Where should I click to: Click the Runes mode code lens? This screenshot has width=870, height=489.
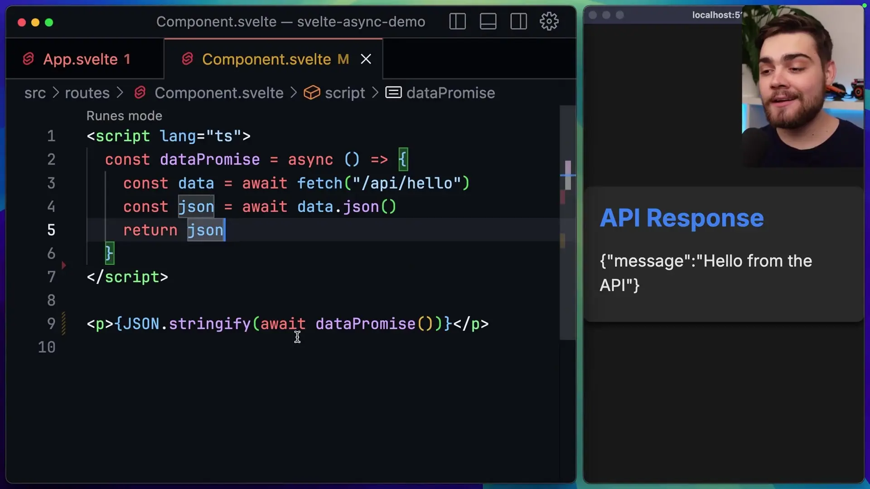pos(124,116)
